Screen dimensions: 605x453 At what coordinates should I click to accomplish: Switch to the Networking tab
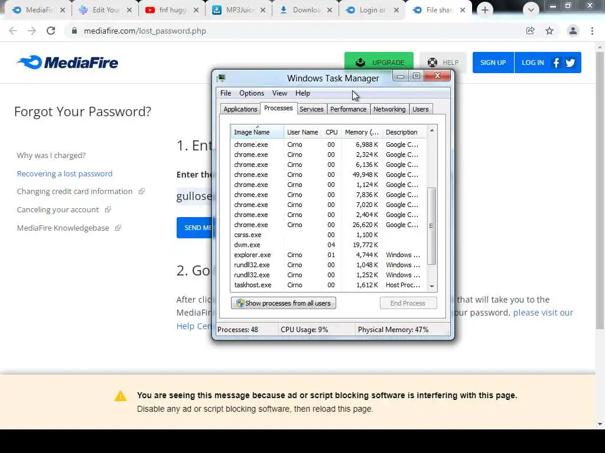[x=389, y=109]
